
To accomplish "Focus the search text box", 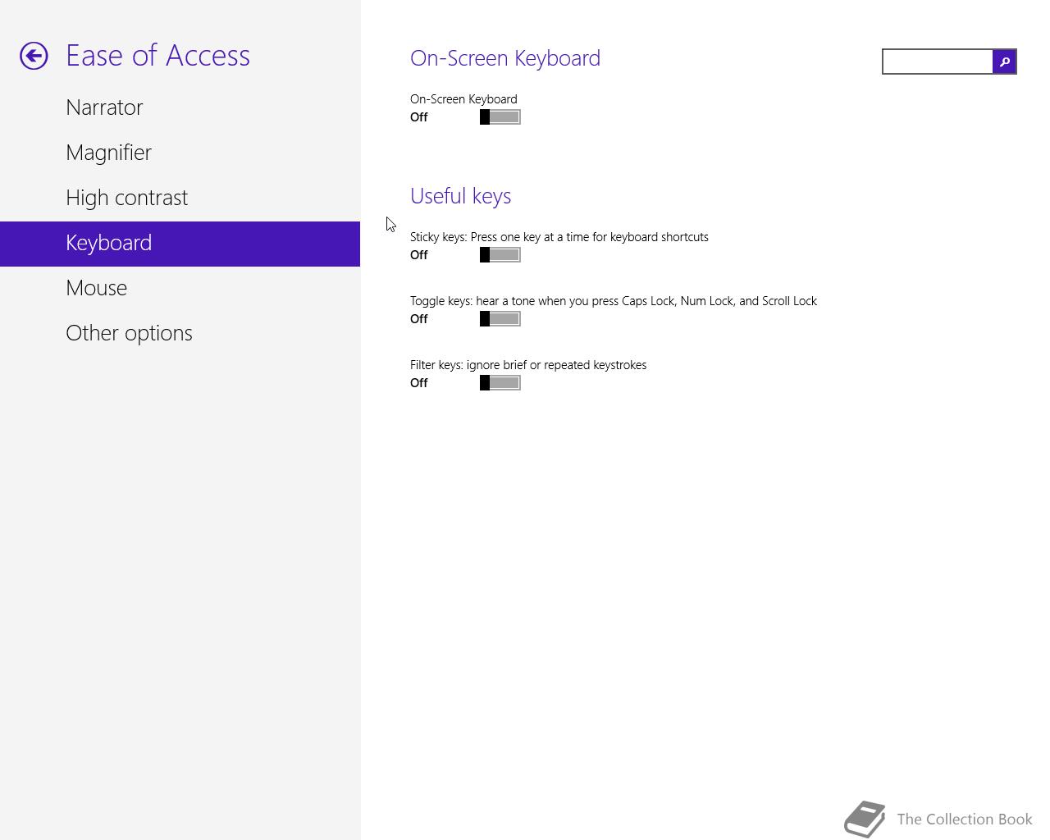I will [x=937, y=62].
